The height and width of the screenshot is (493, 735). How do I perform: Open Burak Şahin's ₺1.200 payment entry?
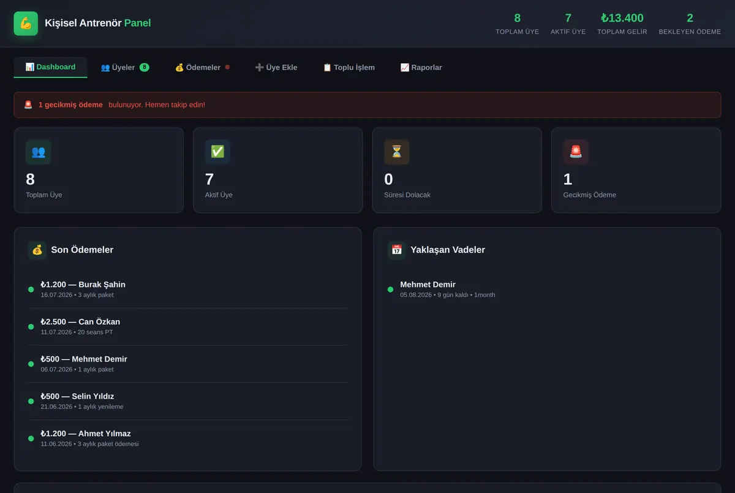click(187, 290)
